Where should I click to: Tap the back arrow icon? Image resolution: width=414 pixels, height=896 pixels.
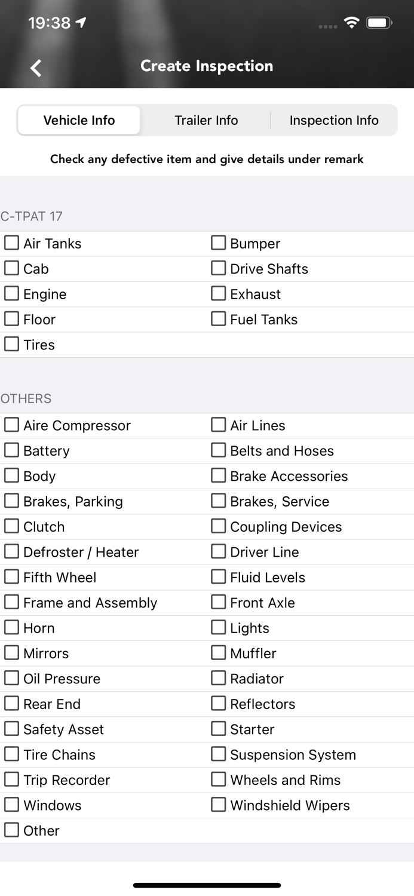(x=36, y=67)
